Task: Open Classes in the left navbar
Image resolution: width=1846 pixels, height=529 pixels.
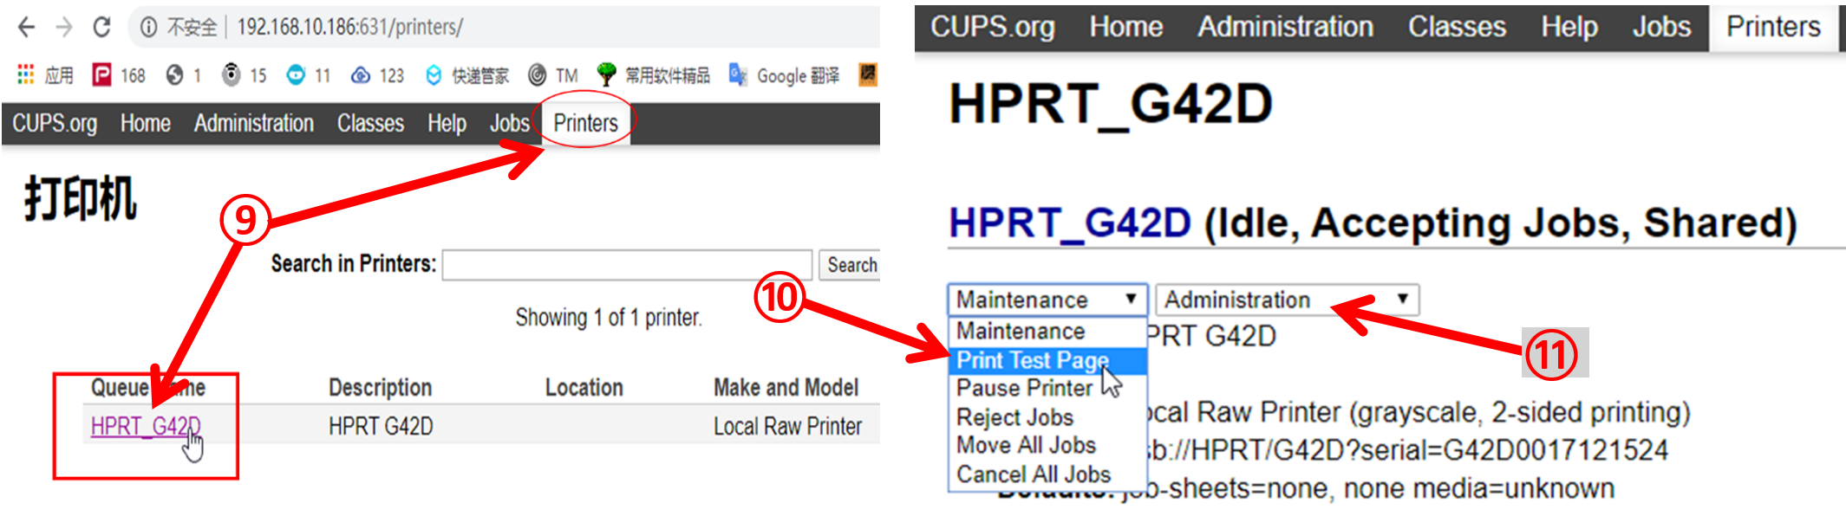Action: pyautogui.click(x=370, y=123)
